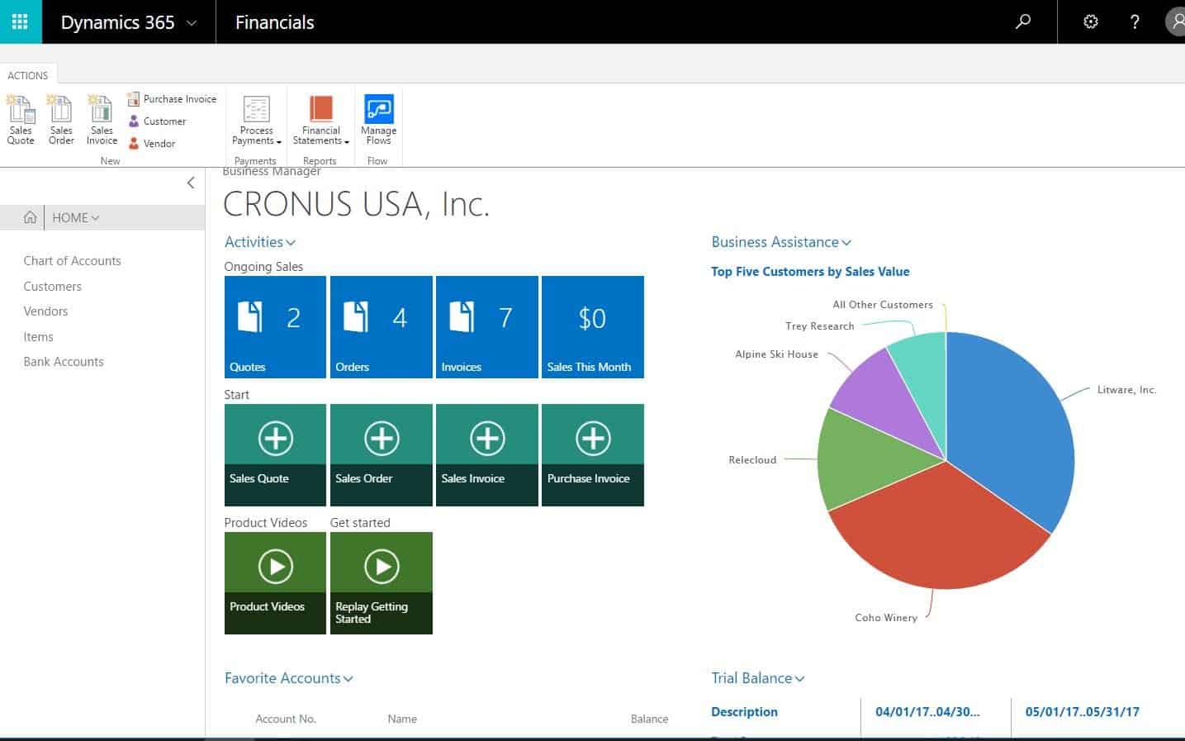The height and width of the screenshot is (741, 1185).
Task: Click the help question mark icon
Action: click(1135, 21)
